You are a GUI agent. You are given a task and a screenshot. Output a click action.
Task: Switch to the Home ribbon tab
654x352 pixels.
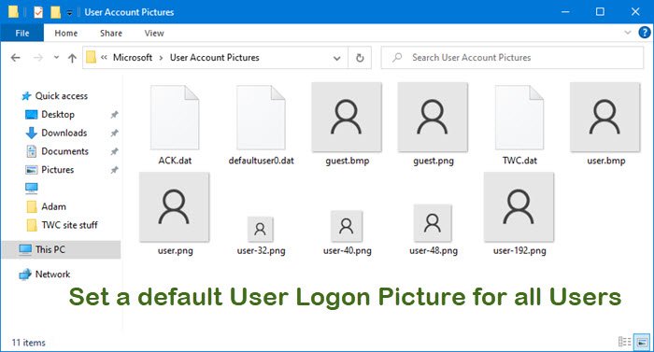click(66, 33)
